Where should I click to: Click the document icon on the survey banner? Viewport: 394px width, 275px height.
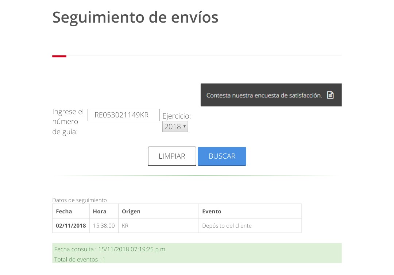pos(330,95)
